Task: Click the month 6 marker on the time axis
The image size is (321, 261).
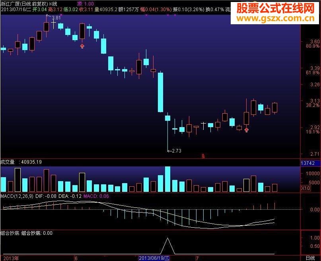Action: (76, 258)
